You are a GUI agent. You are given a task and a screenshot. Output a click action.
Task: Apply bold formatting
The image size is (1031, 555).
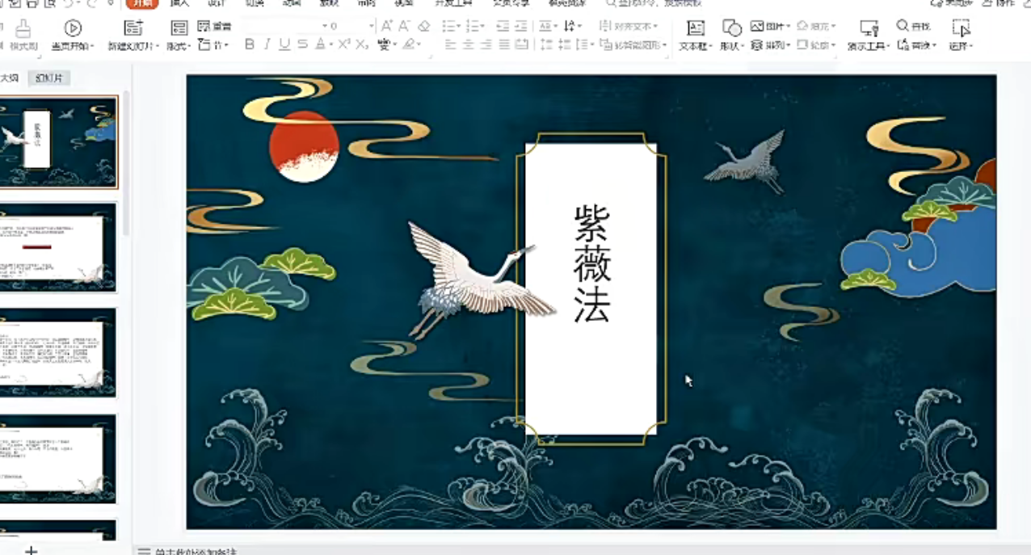250,44
